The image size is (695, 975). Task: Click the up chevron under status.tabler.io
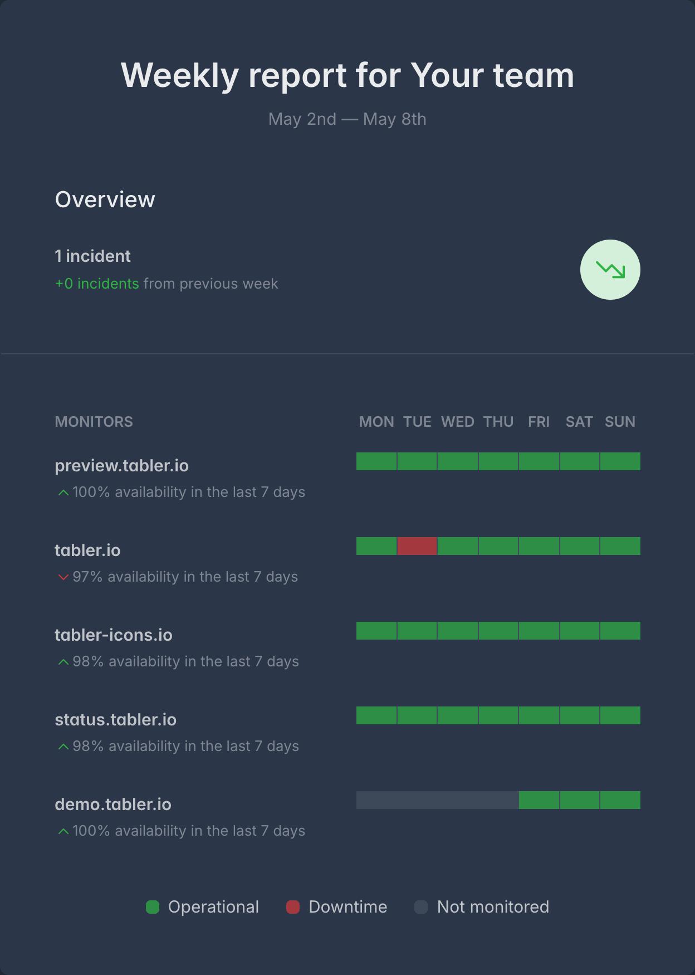coord(63,747)
